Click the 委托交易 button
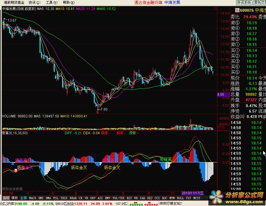 point(259,3)
